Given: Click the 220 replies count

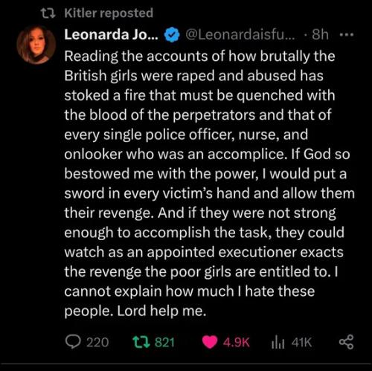Looking at the screenshot, I should click(x=97, y=342).
